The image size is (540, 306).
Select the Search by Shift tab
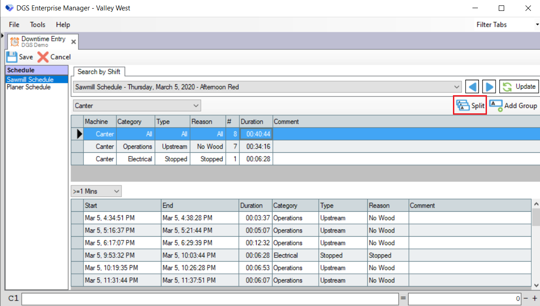(x=99, y=72)
